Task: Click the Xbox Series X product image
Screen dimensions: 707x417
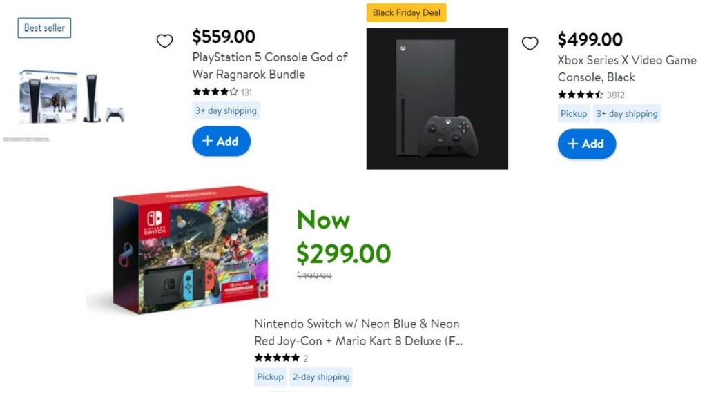Action: click(x=437, y=99)
